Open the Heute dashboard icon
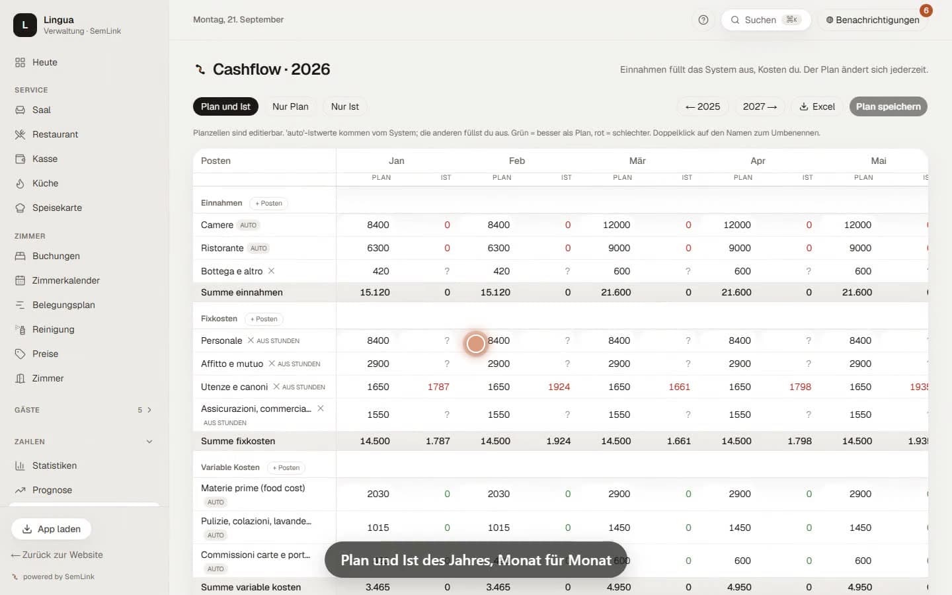 tap(20, 62)
